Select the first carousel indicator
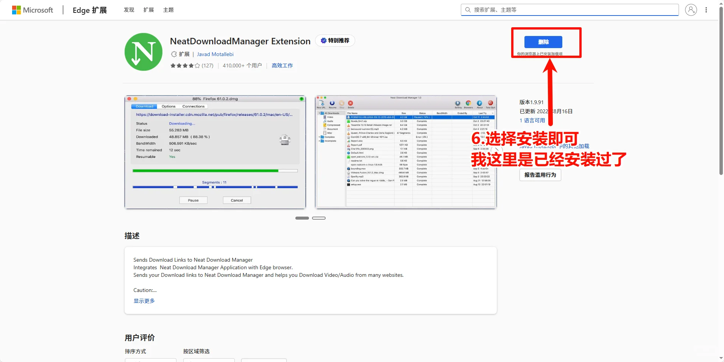The image size is (724, 362). click(x=302, y=218)
